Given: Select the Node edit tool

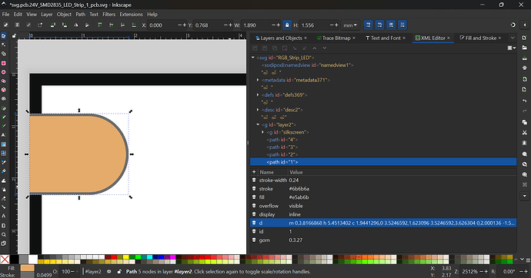Looking at the screenshot, I should pyautogui.click(x=4, y=45).
